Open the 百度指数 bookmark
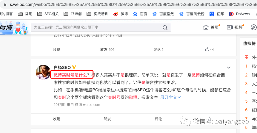 point(163,14)
